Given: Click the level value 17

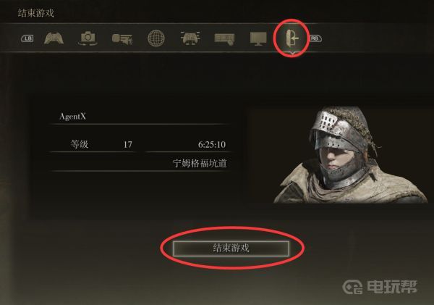Looking at the screenshot, I should tap(127, 144).
